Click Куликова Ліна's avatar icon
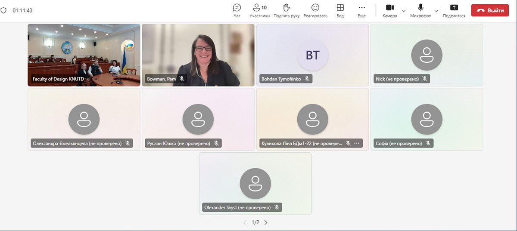 coord(313,119)
